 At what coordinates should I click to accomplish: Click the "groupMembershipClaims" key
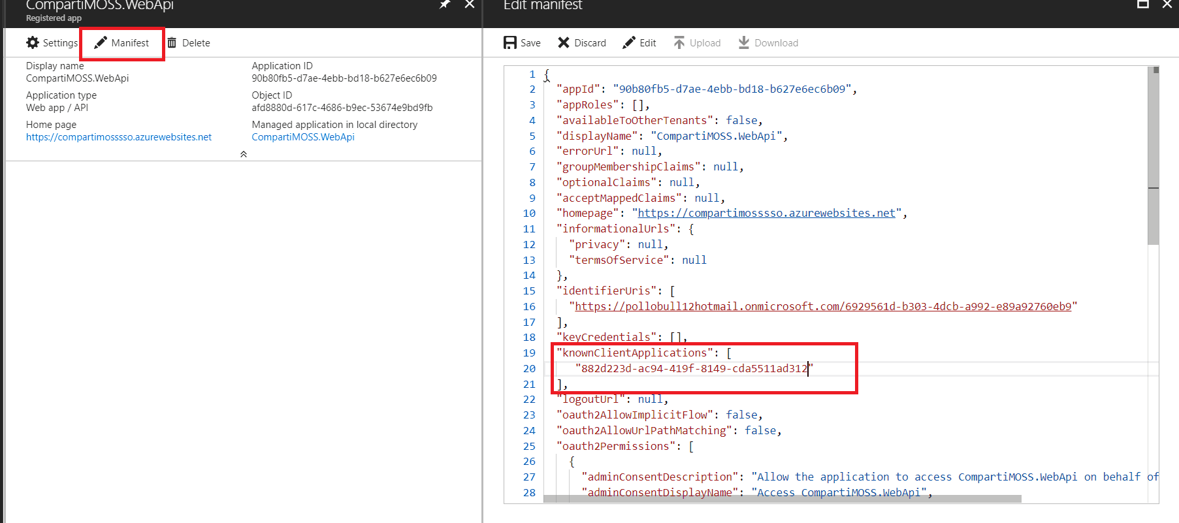click(x=628, y=167)
